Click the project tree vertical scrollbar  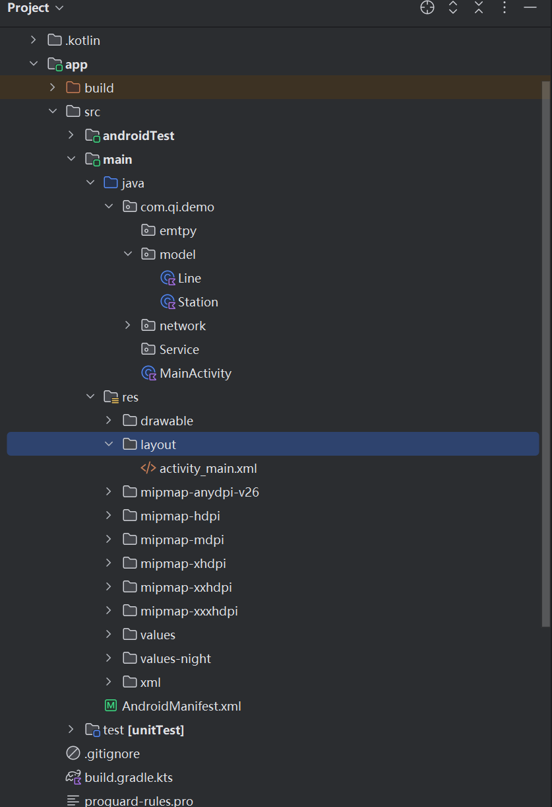(545, 350)
